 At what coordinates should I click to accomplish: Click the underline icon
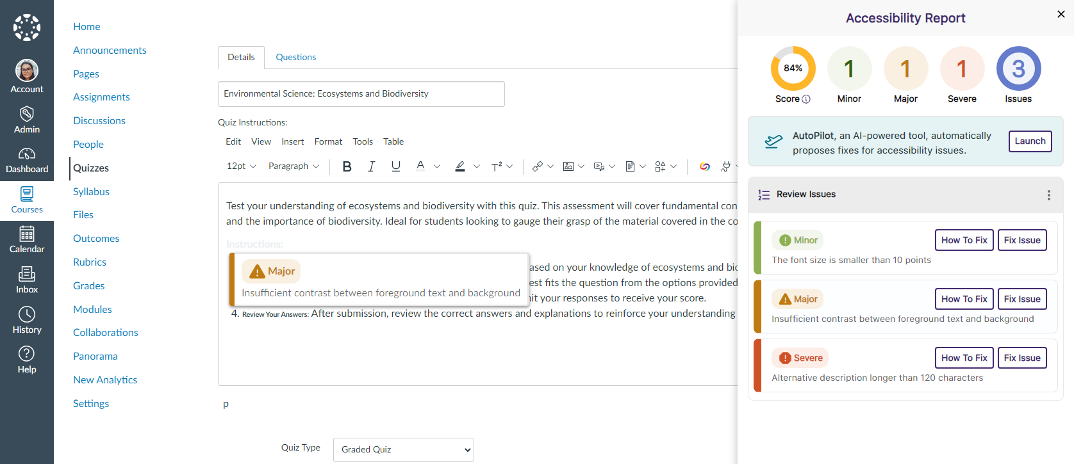[x=395, y=166]
